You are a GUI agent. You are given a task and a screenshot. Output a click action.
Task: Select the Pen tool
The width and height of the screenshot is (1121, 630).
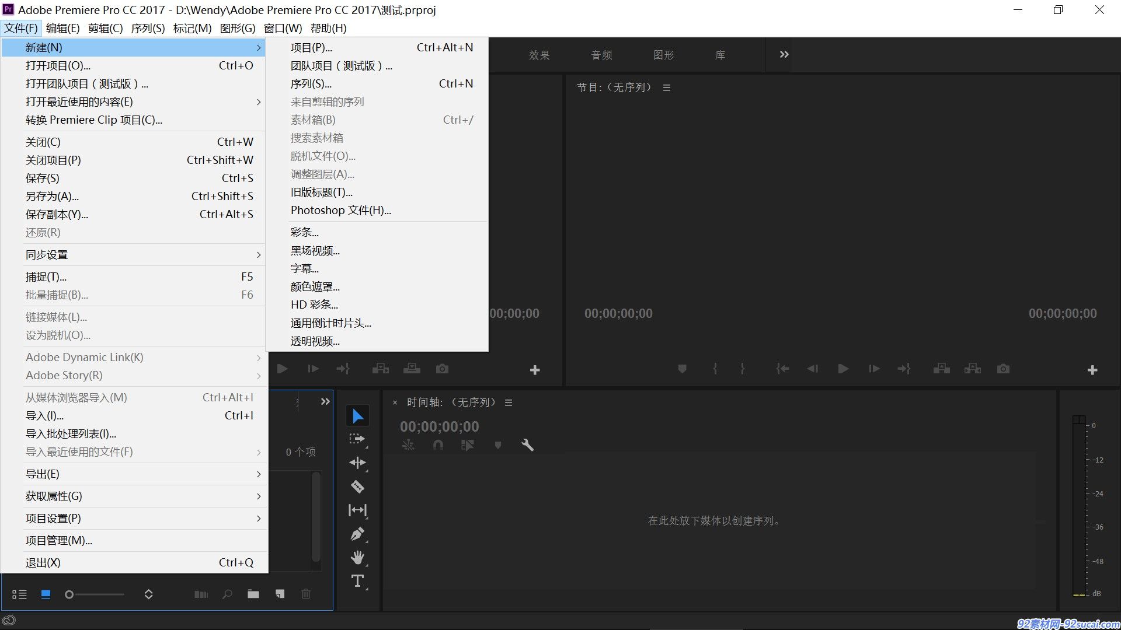tap(357, 534)
